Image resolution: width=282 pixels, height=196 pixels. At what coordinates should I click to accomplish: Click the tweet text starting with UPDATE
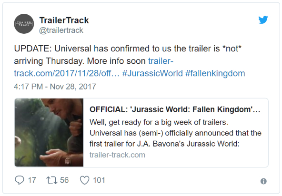click(128, 55)
